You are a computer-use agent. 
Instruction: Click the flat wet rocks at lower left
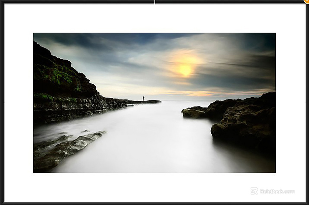click(66, 148)
